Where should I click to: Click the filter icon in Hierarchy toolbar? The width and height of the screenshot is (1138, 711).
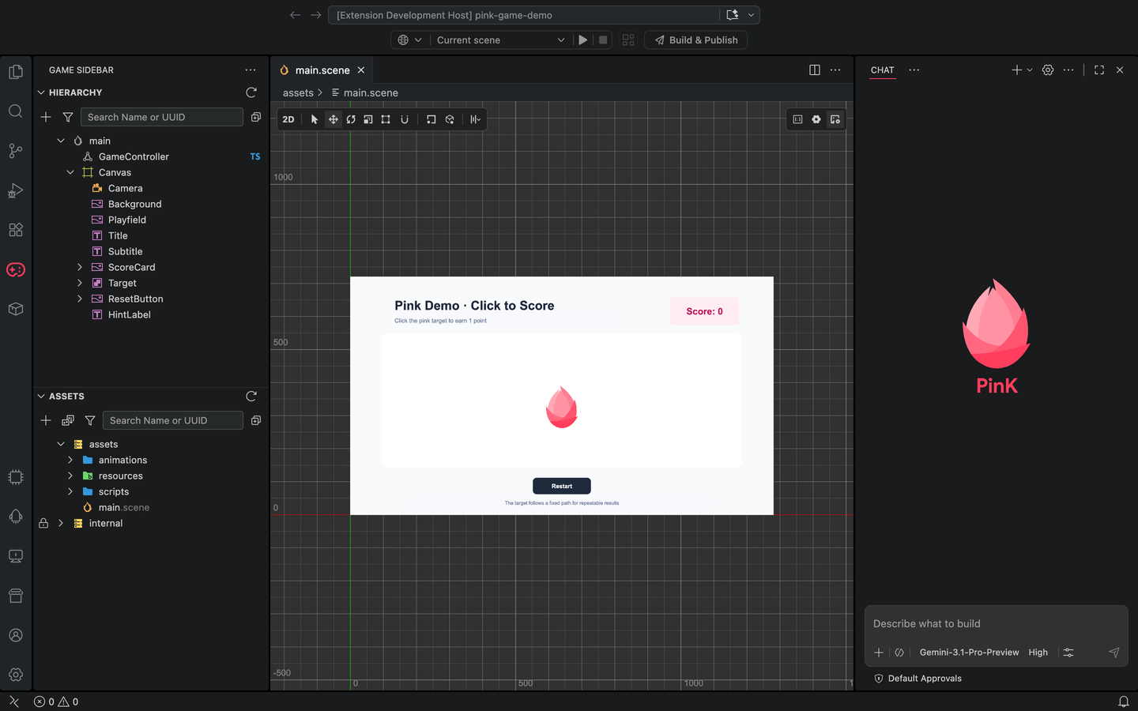(68, 117)
